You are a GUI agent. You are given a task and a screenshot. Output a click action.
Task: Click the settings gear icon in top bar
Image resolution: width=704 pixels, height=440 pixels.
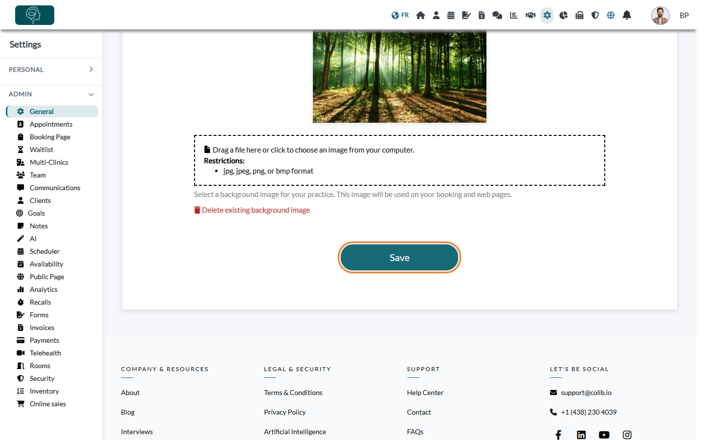547,15
